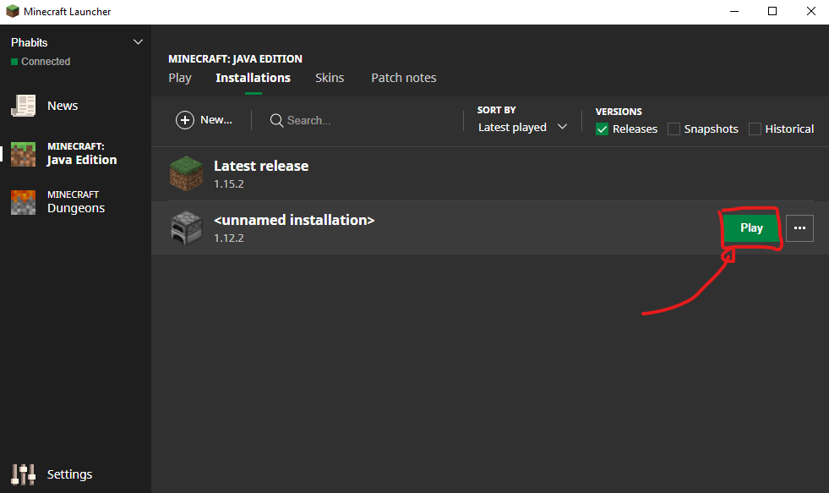Open the Sort By Latest played dropdown

point(522,128)
